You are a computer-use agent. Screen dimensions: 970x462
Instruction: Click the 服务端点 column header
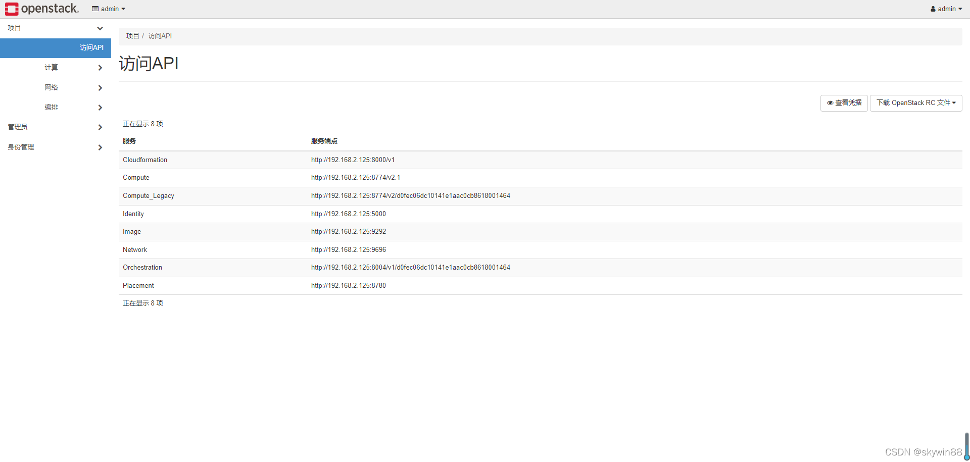click(x=324, y=141)
